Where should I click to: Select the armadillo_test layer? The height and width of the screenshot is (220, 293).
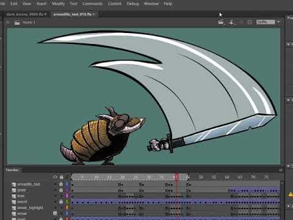point(29,184)
